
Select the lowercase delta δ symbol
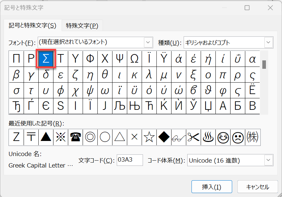point(46,75)
